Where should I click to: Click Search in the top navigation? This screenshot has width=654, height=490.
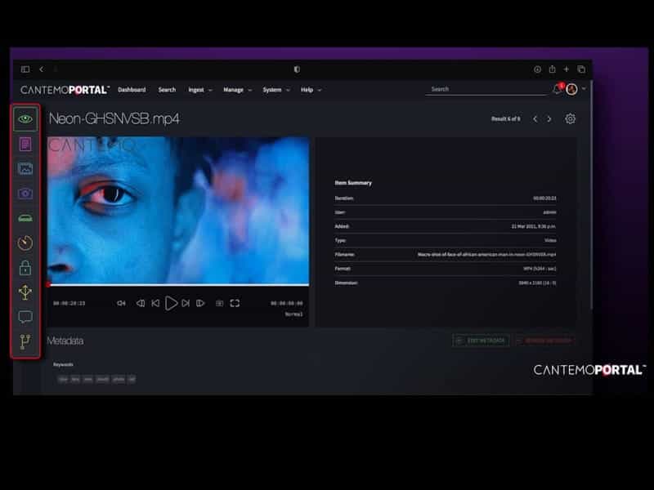[167, 90]
